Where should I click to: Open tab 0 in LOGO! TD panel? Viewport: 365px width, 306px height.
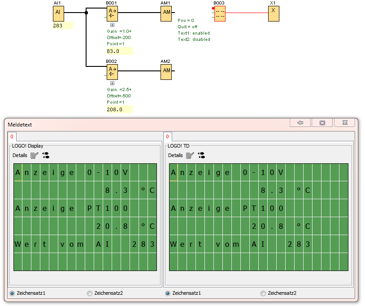pos(168,136)
